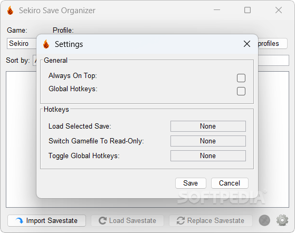This screenshot has width=295, height=233.
Task: Cancel the Settings dialog
Action: [x=230, y=183]
